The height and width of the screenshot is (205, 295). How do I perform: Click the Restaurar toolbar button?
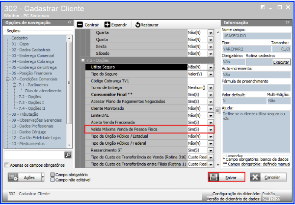(147, 25)
